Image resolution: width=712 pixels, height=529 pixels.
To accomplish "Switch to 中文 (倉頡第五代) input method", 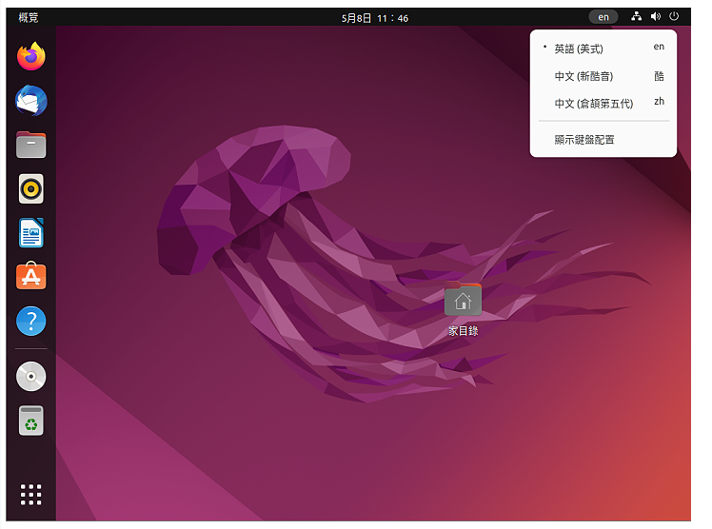I will (x=603, y=103).
